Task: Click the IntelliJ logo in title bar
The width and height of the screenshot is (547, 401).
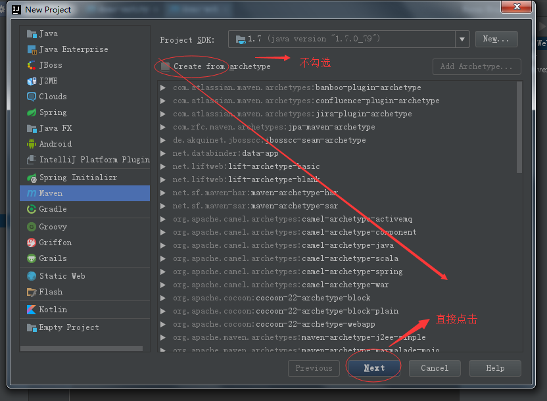Action: [16, 10]
